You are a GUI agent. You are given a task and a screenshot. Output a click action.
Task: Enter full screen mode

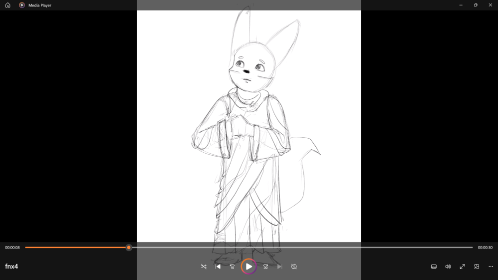[x=462, y=267]
